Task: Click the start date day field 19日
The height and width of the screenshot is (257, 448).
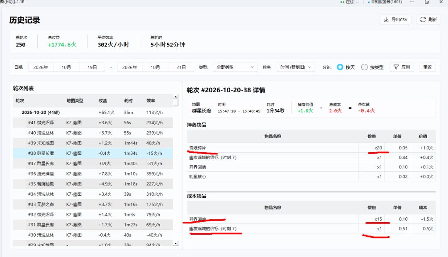Action: pos(92,67)
